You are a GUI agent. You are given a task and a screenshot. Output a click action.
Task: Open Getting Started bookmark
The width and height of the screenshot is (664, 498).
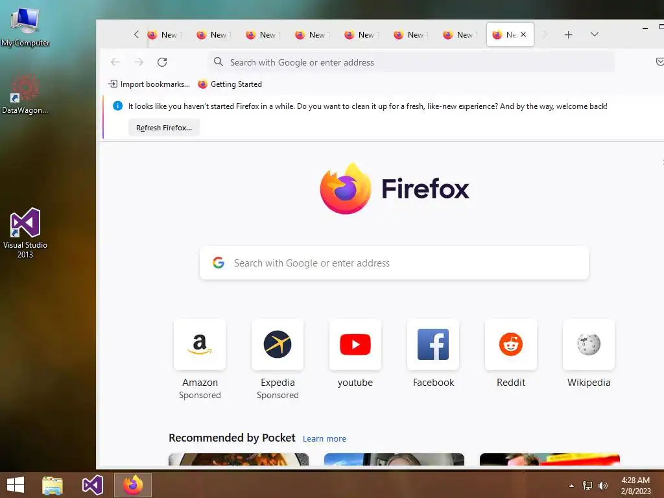(230, 84)
